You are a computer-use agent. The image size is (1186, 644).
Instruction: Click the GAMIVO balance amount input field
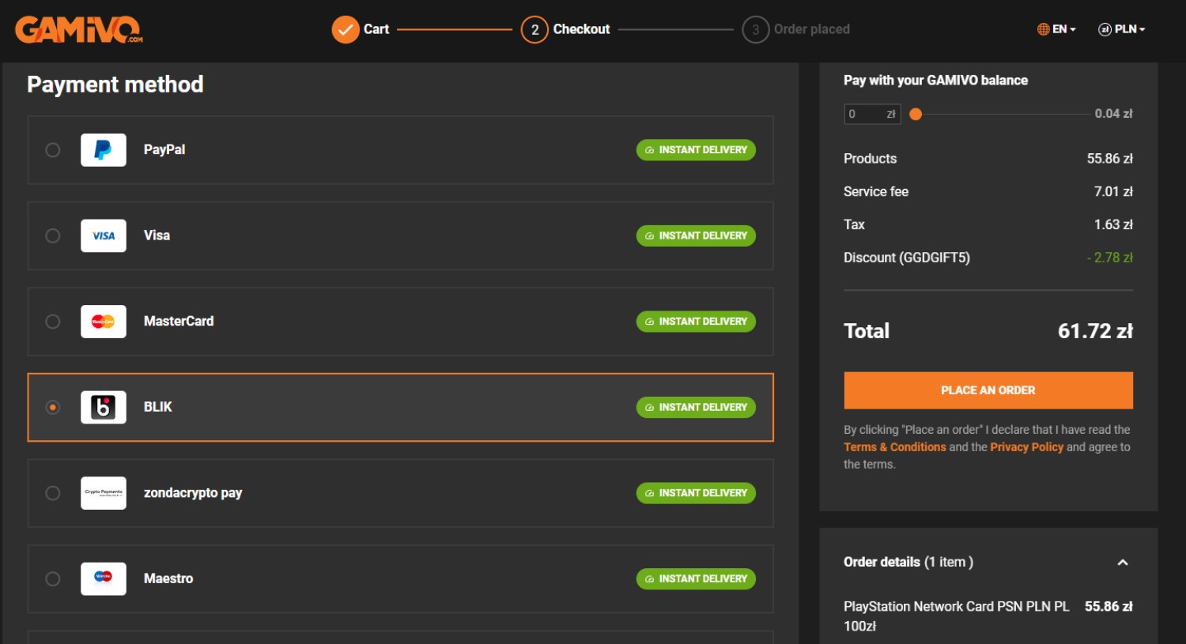click(x=872, y=114)
